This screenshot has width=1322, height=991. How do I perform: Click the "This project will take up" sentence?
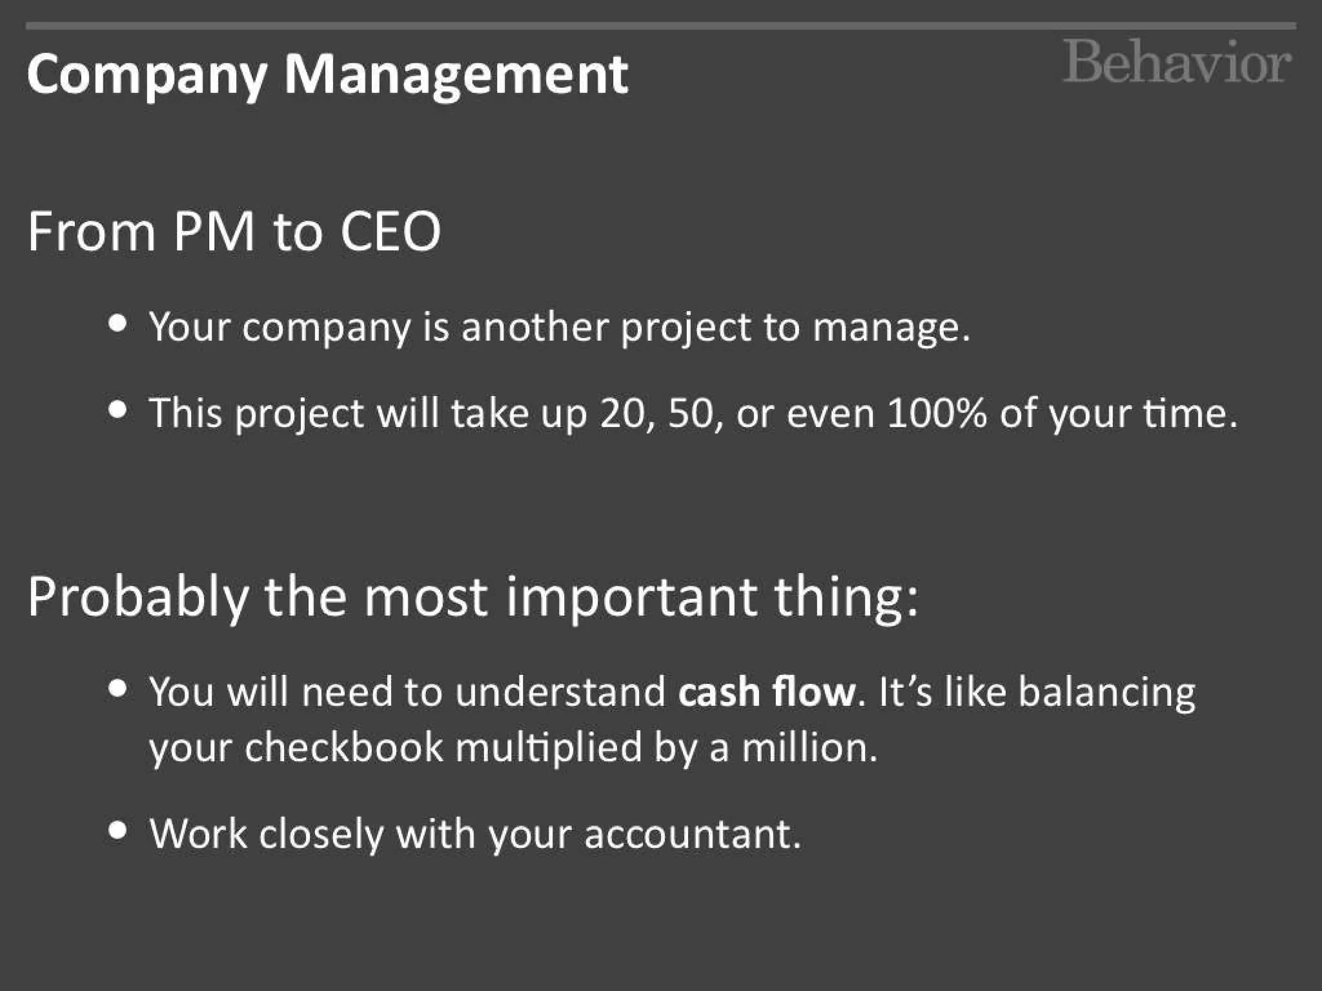click(x=693, y=413)
